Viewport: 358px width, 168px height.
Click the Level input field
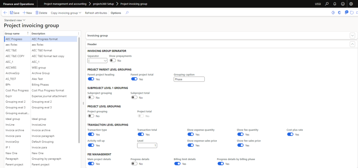[x=147, y=146]
